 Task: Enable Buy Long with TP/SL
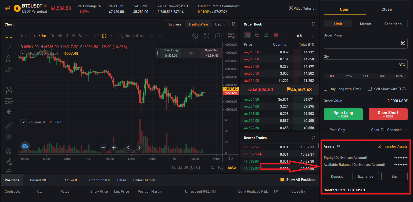(325, 89)
